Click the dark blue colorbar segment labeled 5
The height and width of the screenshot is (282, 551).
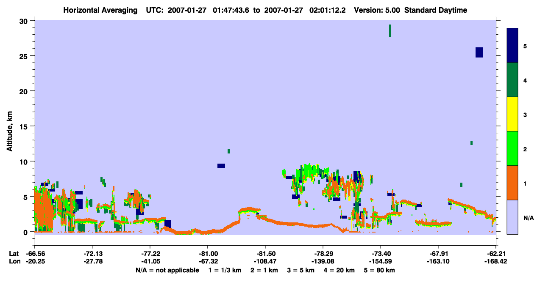pyautogui.click(x=512, y=45)
